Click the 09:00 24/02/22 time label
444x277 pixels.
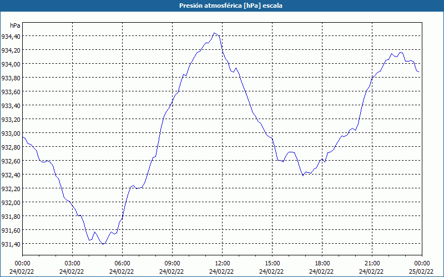coord(171,268)
